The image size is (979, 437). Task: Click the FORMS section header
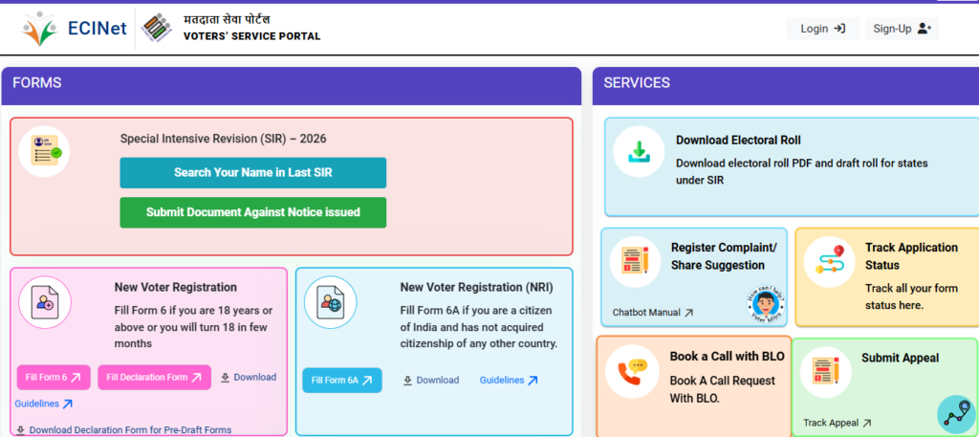click(291, 86)
